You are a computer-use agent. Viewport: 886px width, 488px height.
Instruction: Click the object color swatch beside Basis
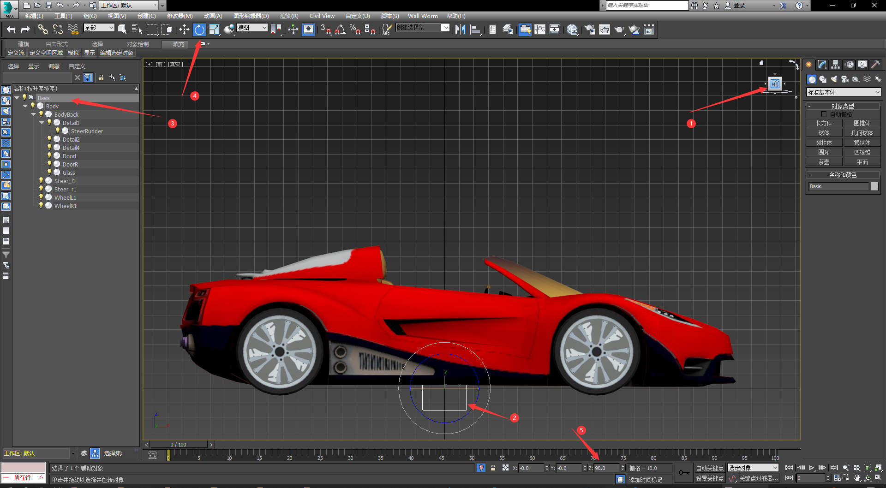pyautogui.click(x=874, y=186)
